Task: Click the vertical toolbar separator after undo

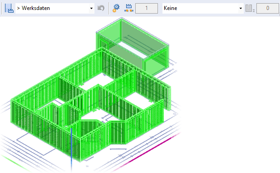Action: [x=109, y=8]
